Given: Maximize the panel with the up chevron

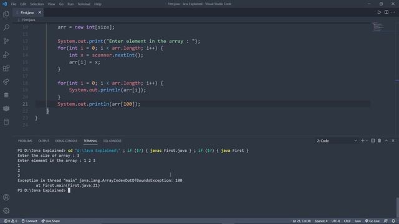Looking at the screenshot, I should coord(387,141).
